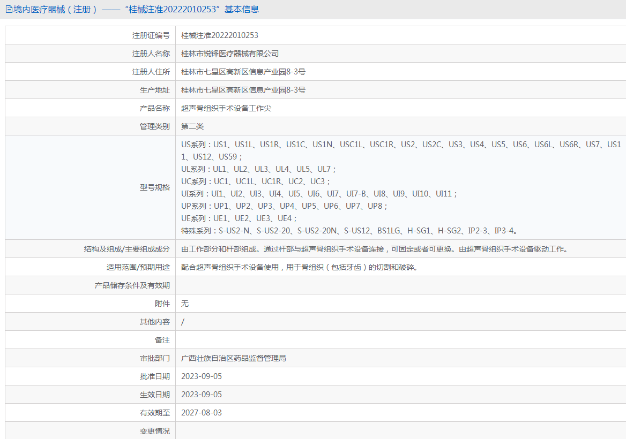Click the 产品名称 label

tap(154, 108)
